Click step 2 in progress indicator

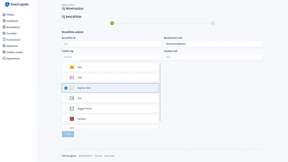(x=213, y=23)
